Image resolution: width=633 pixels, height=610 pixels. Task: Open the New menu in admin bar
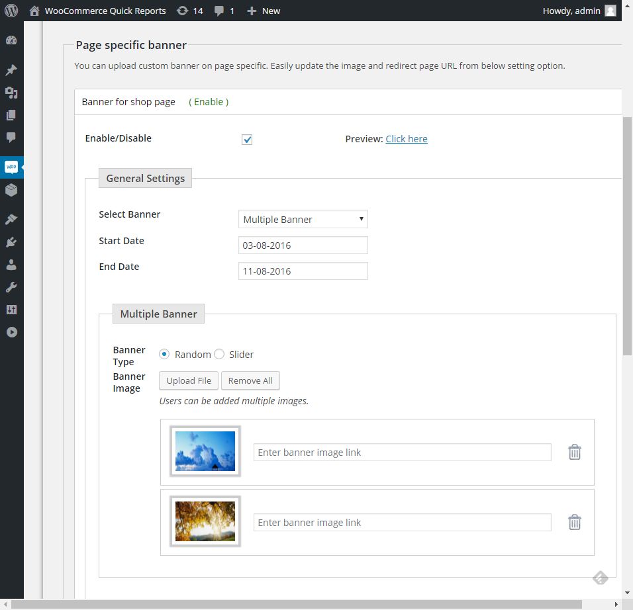[264, 11]
